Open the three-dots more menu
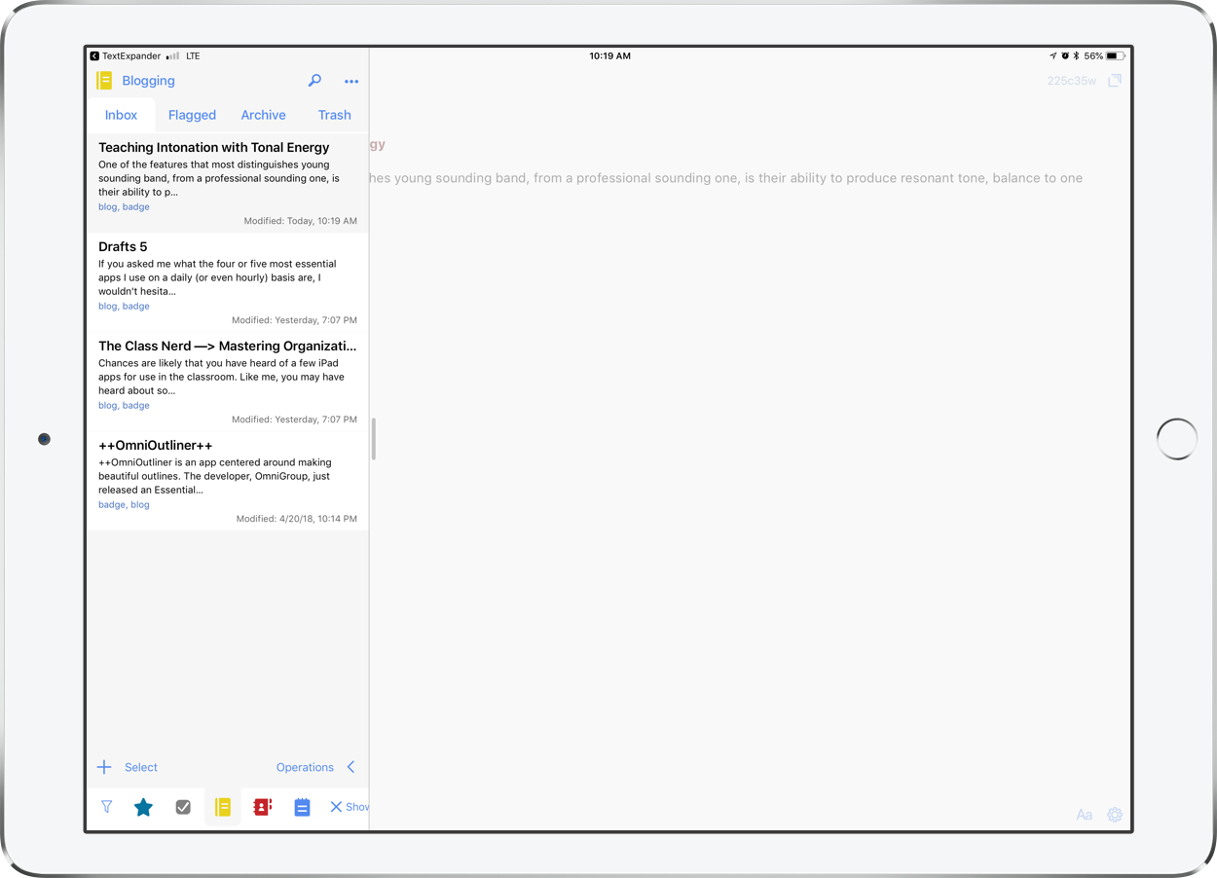1217x878 pixels. tap(351, 82)
